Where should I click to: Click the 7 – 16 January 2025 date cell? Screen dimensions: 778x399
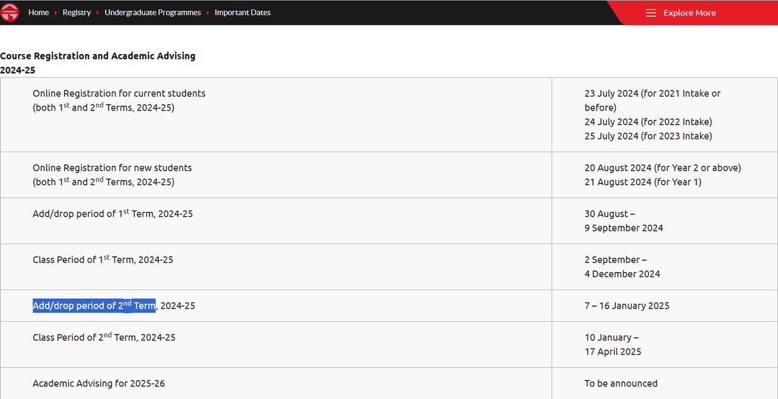click(627, 305)
